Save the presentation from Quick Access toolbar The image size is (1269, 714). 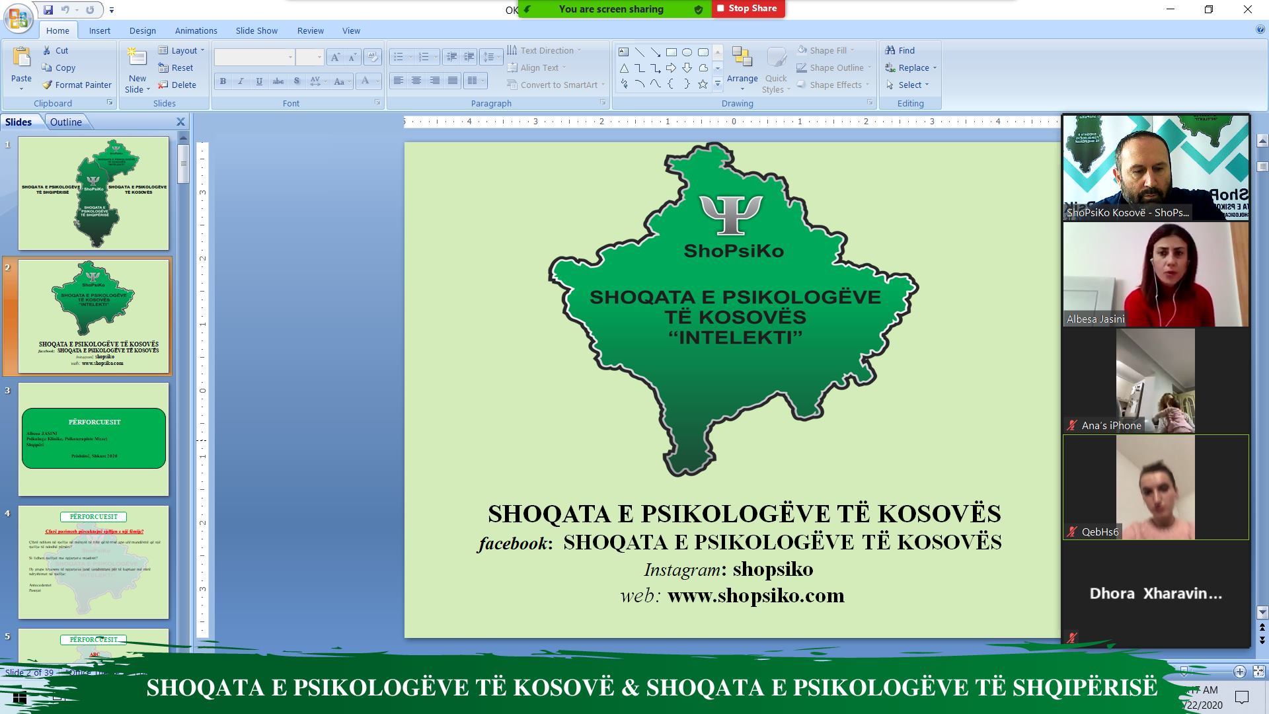[x=48, y=9]
